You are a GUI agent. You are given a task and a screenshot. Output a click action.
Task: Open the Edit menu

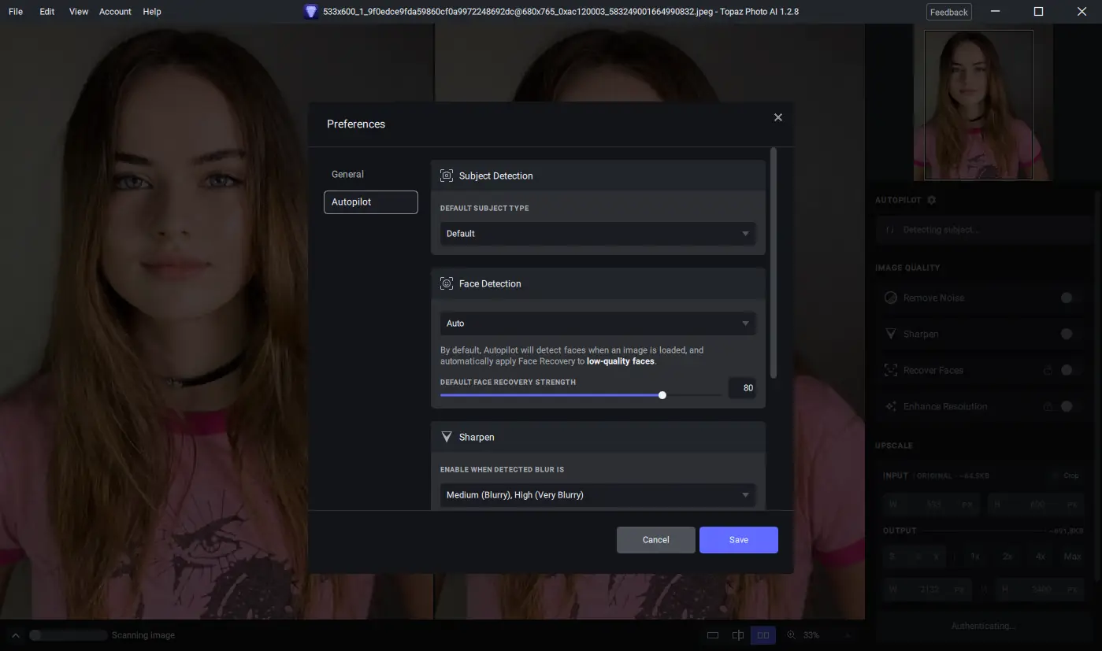[47, 12]
